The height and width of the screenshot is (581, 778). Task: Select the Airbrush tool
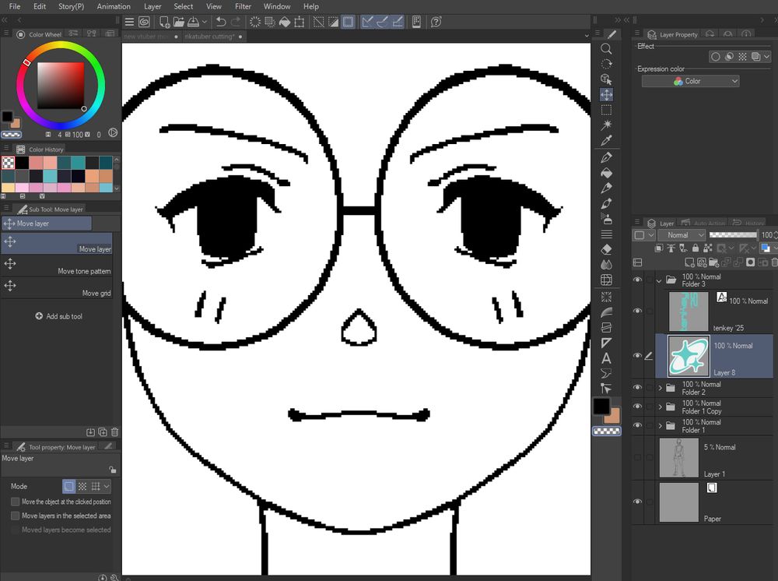coord(606,219)
